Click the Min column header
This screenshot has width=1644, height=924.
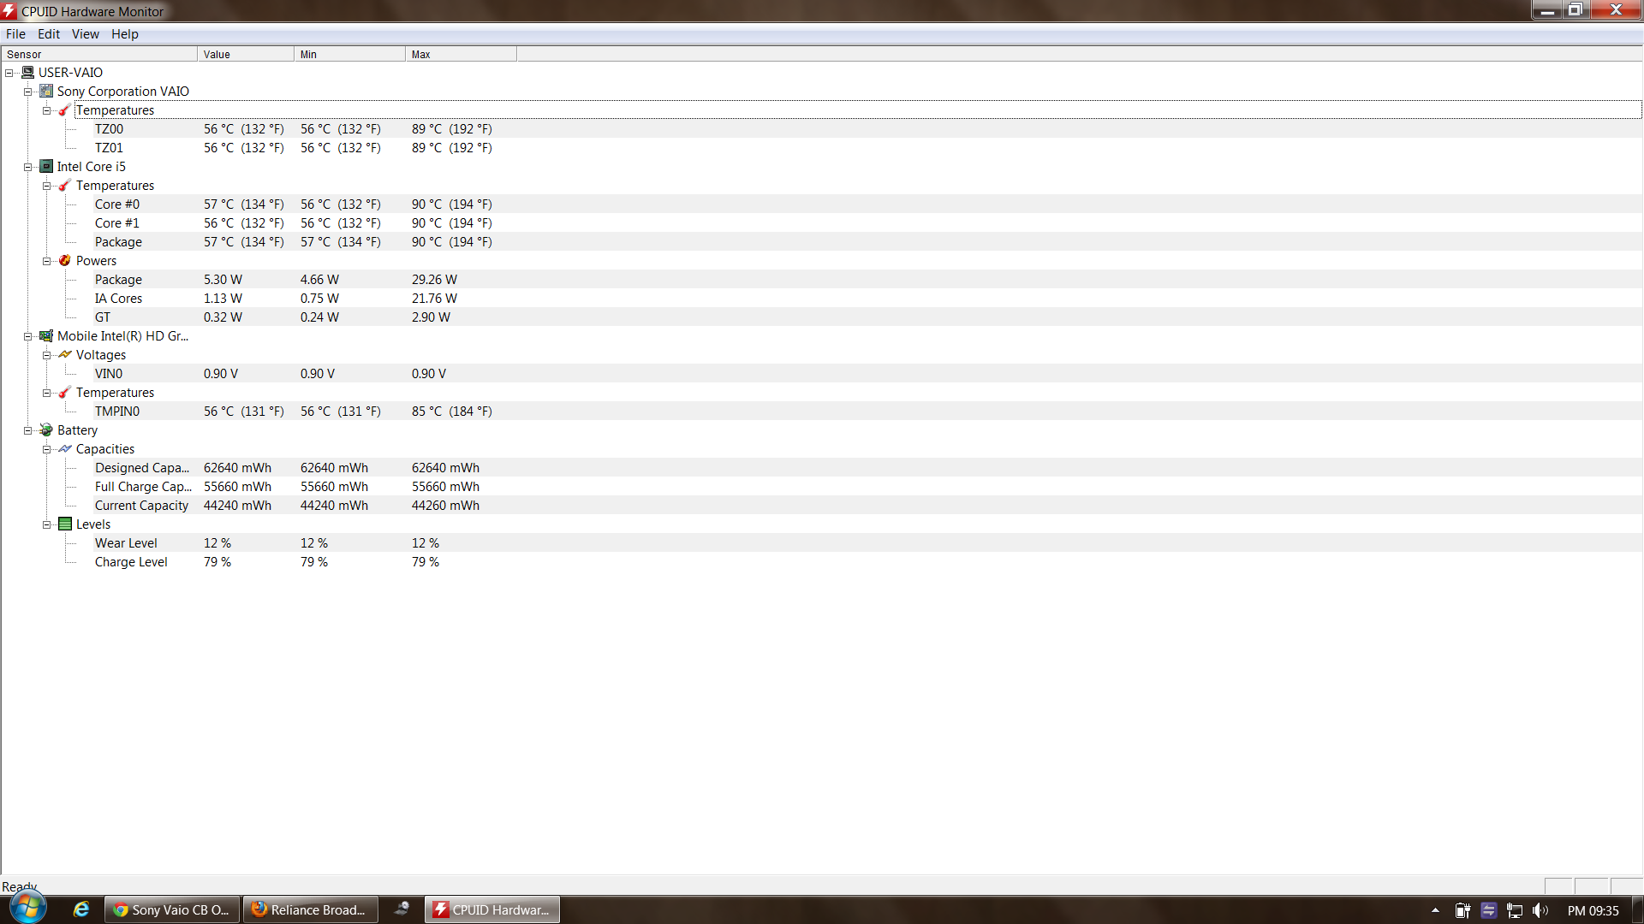[x=349, y=54]
